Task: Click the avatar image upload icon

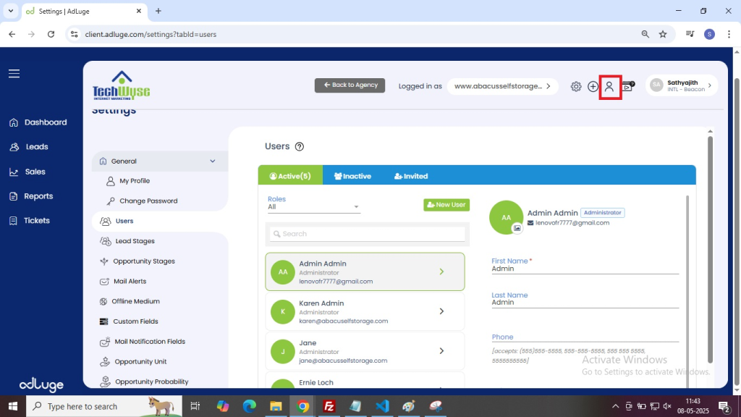Action: tap(517, 228)
